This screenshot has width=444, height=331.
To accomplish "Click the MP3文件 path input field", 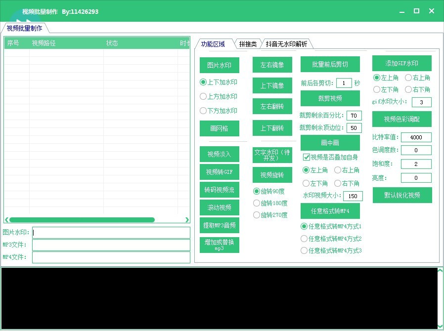I will click(x=111, y=245).
